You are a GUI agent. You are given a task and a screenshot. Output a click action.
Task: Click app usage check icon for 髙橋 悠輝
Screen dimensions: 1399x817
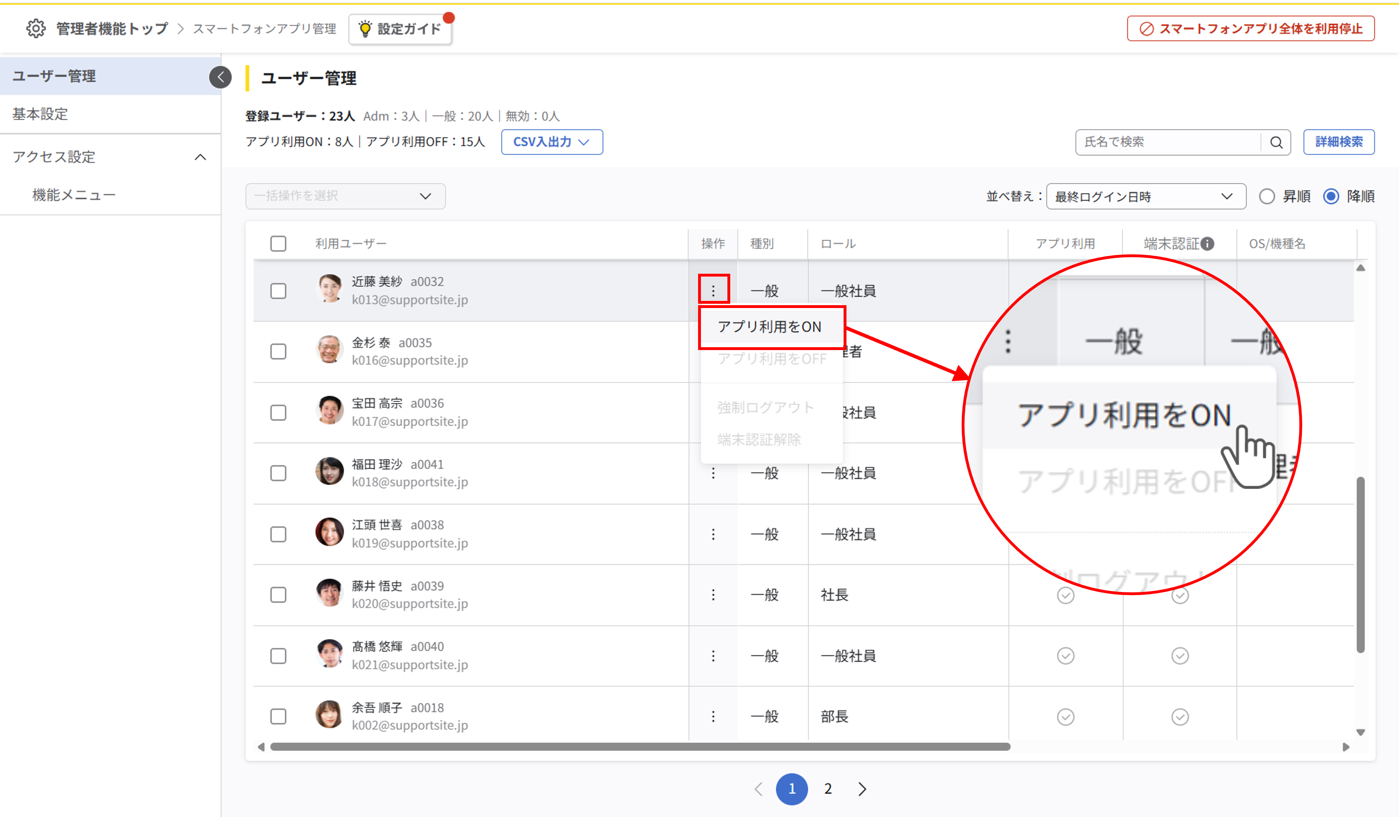[1066, 656]
